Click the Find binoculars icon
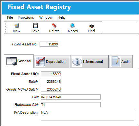 click(x=91, y=26)
